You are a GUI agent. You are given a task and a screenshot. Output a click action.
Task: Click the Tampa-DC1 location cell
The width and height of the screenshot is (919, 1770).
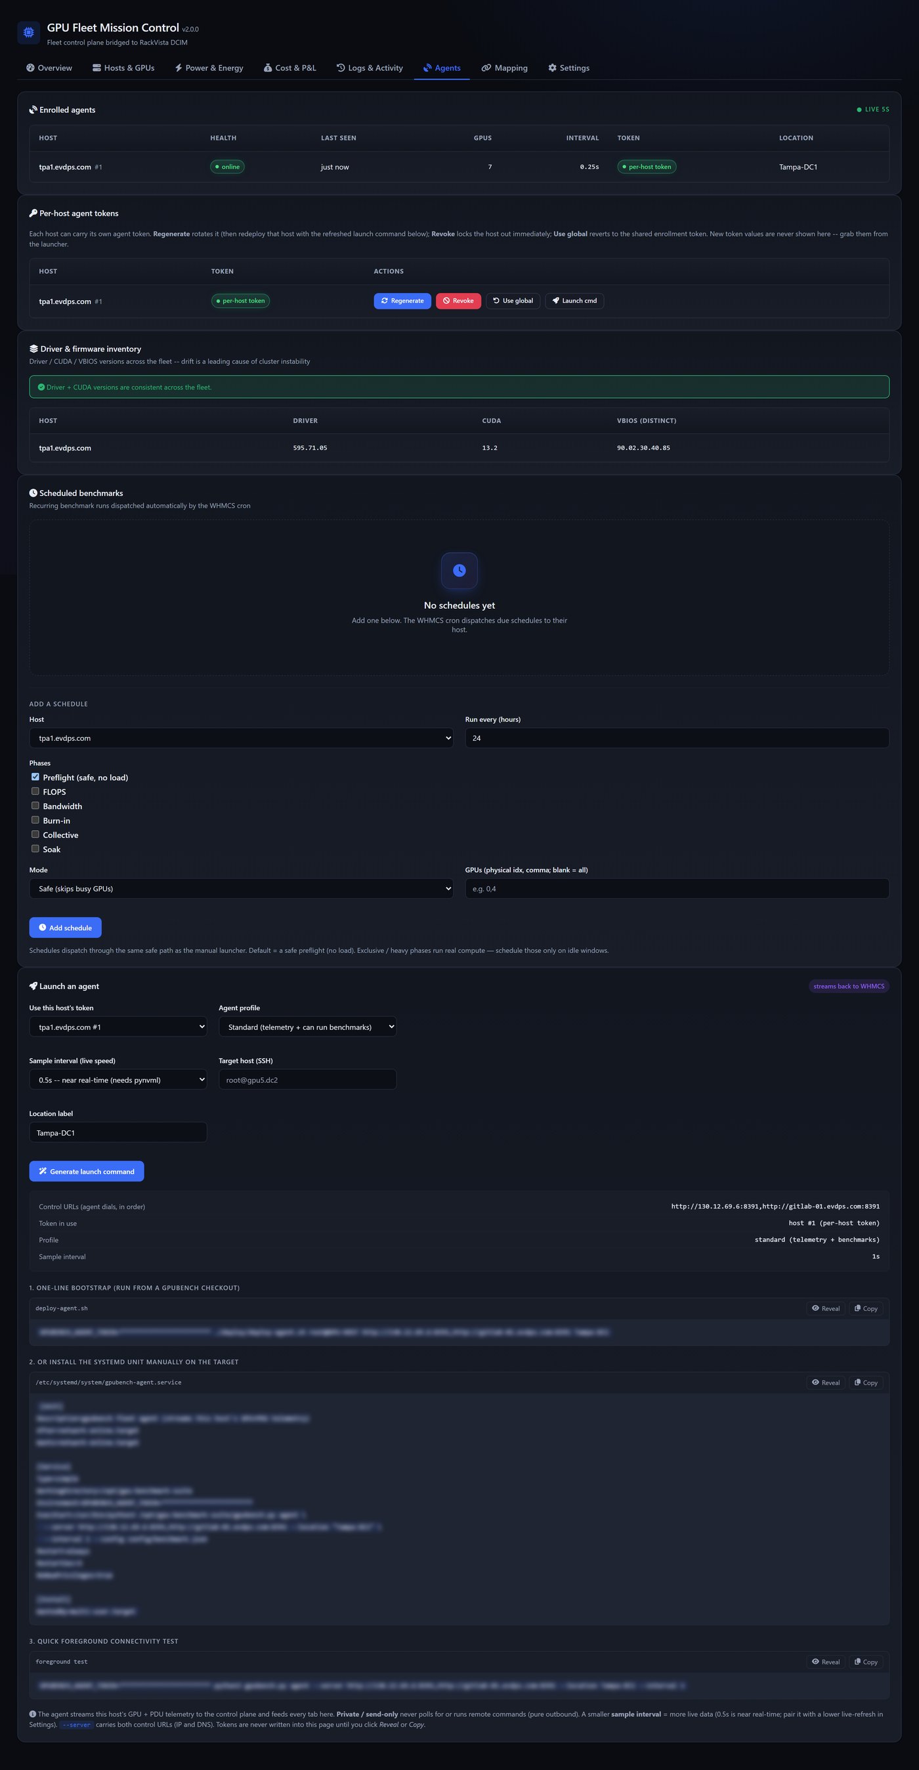798,167
